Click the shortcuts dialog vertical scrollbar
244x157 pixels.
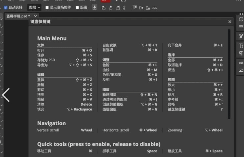(229, 74)
